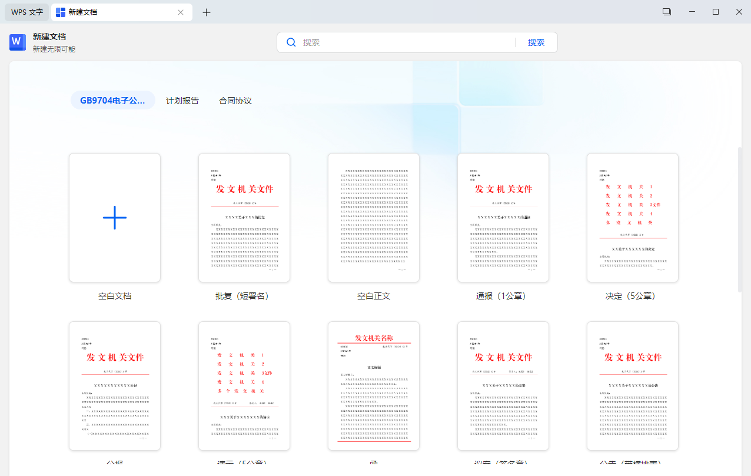751x476 pixels.
Task: Open 通报（1公章）template thumbnail
Action: click(503, 218)
